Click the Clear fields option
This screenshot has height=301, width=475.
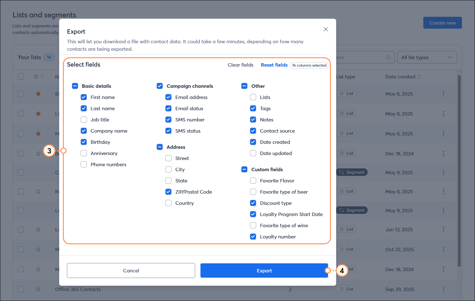click(x=240, y=65)
